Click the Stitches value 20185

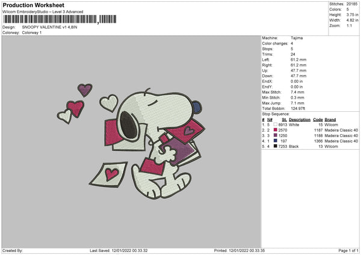tap(352, 4)
